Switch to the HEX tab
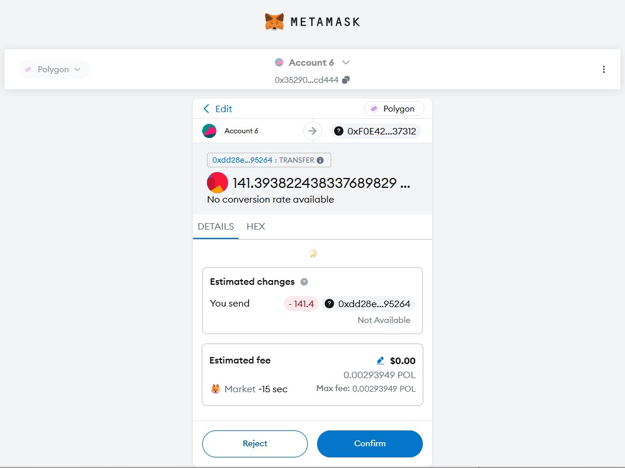 click(256, 226)
